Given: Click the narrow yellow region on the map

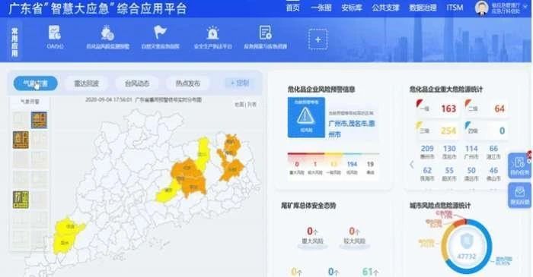Looking at the screenshot, I should pyautogui.click(x=203, y=153).
